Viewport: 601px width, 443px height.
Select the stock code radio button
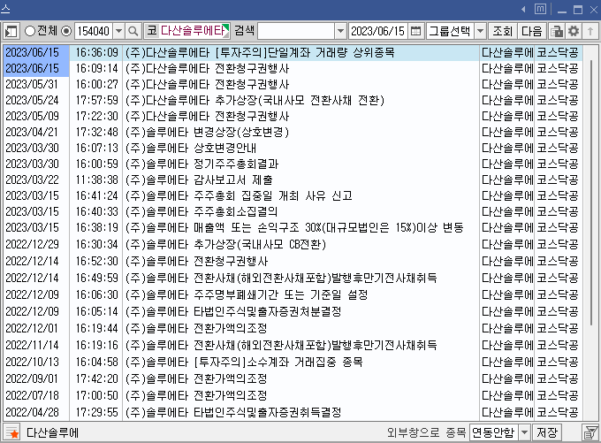(x=66, y=31)
